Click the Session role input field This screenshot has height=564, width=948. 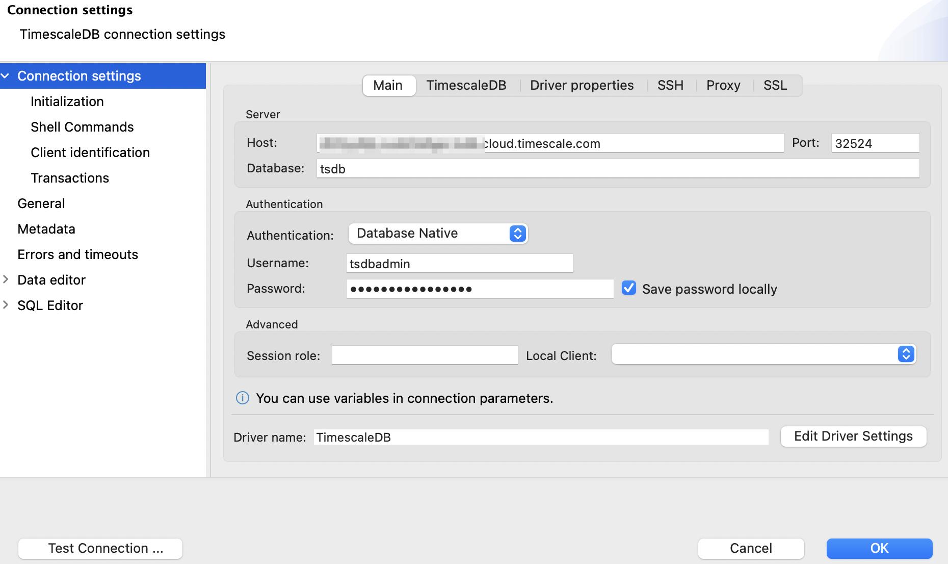[x=425, y=355]
